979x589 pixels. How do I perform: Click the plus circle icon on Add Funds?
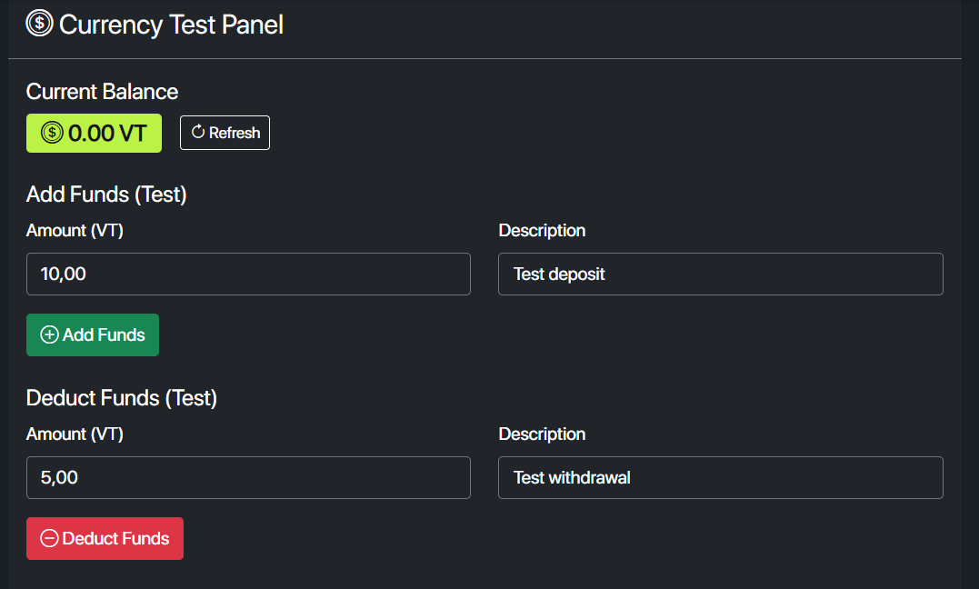(50, 335)
